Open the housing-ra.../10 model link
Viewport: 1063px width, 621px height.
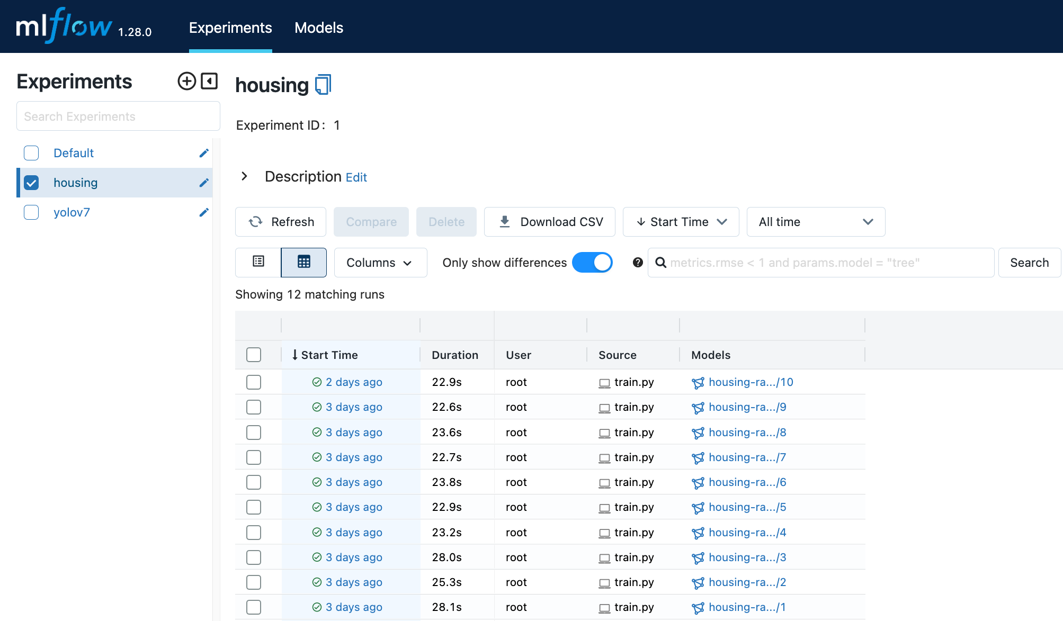coord(751,382)
